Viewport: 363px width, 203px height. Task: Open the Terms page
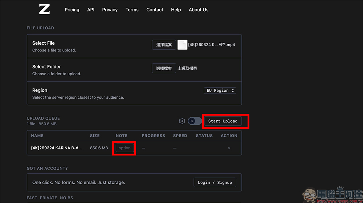point(132,10)
